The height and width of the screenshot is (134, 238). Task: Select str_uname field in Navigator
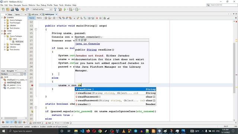point(14,88)
